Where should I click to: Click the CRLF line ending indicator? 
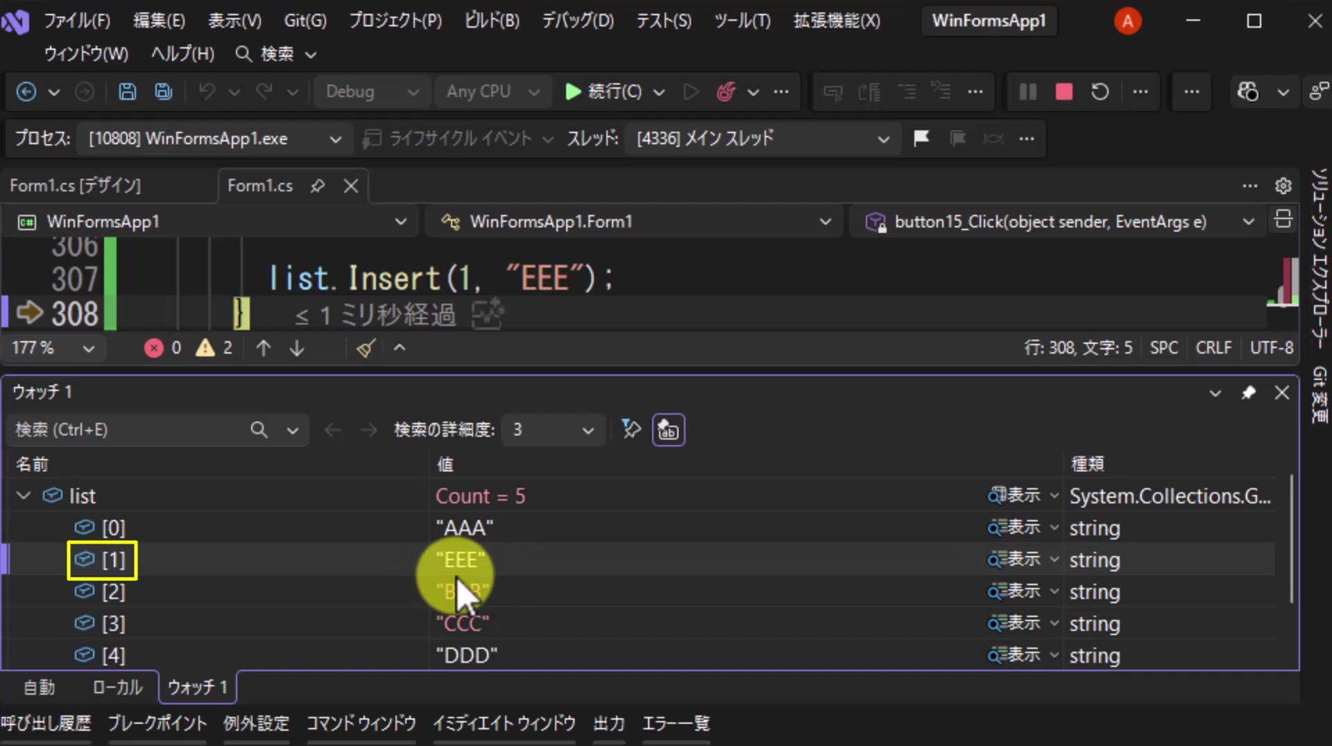click(x=1213, y=348)
